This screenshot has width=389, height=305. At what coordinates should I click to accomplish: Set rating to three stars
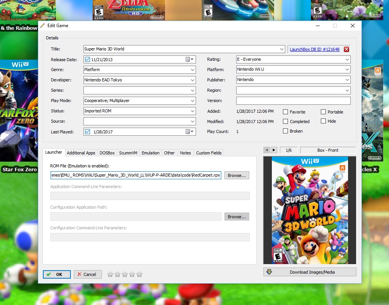pyautogui.click(x=125, y=274)
